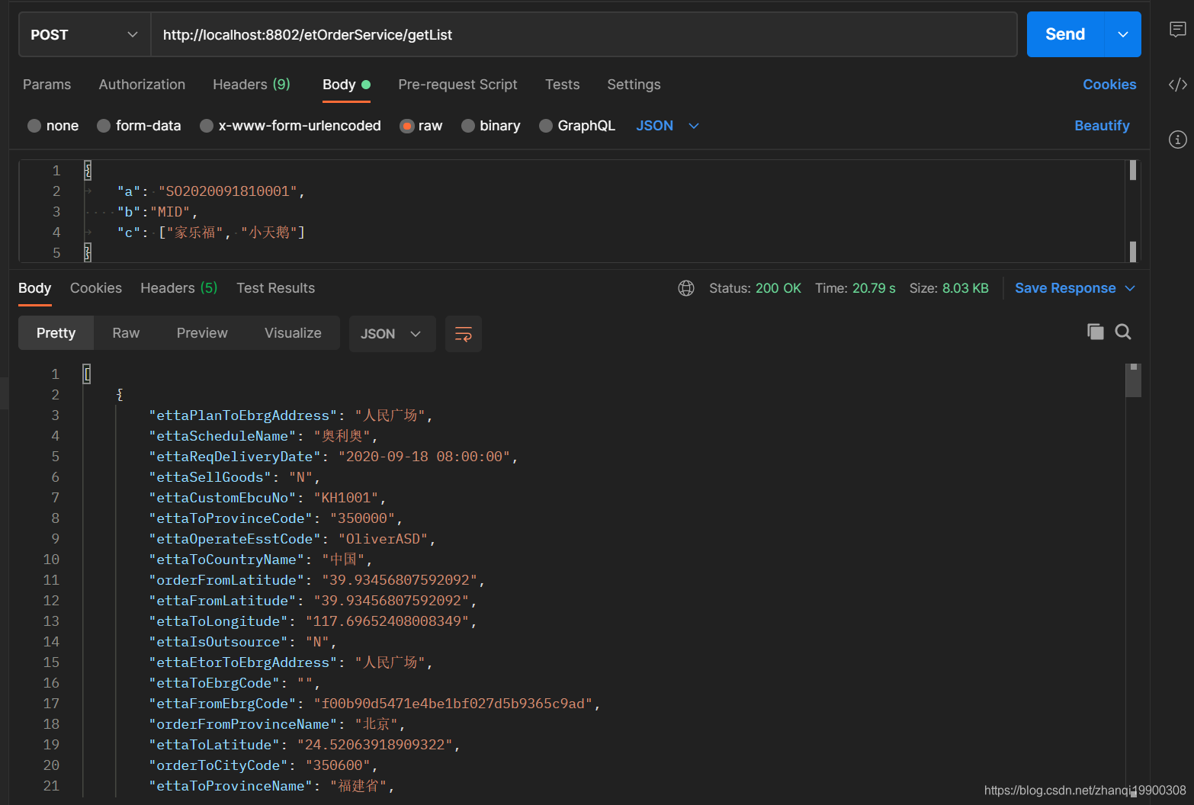Switch response view to Pretty
Screen dimensions: 1194x805
tap(56, 333)
